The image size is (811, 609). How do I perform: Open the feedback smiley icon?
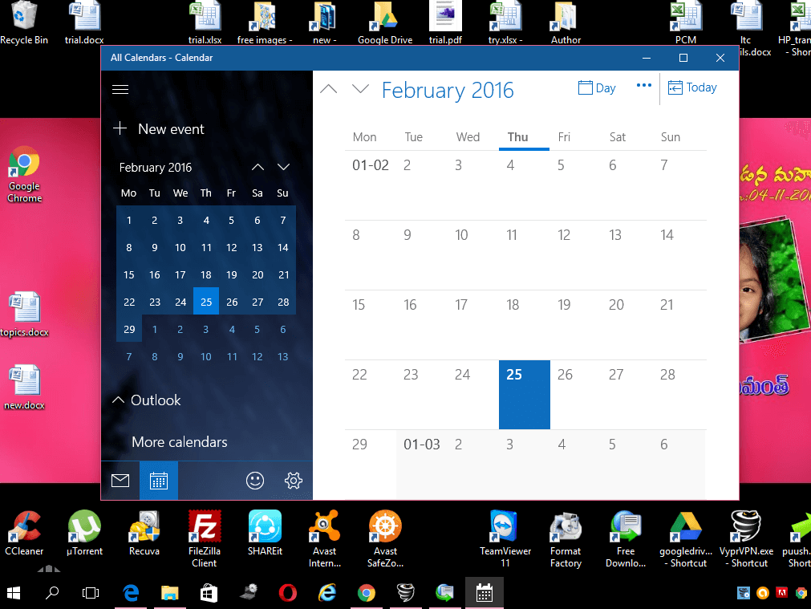[x=255, y=481]
